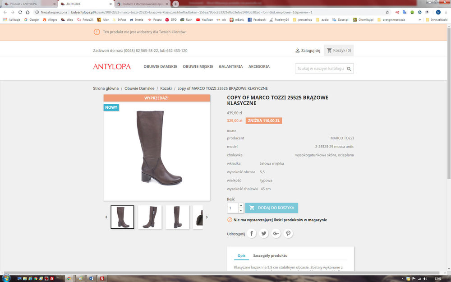The width and height of the screenshot is (451, 282).
Task: Open Inne zakładki bookmarks folder
Action: 437,19
